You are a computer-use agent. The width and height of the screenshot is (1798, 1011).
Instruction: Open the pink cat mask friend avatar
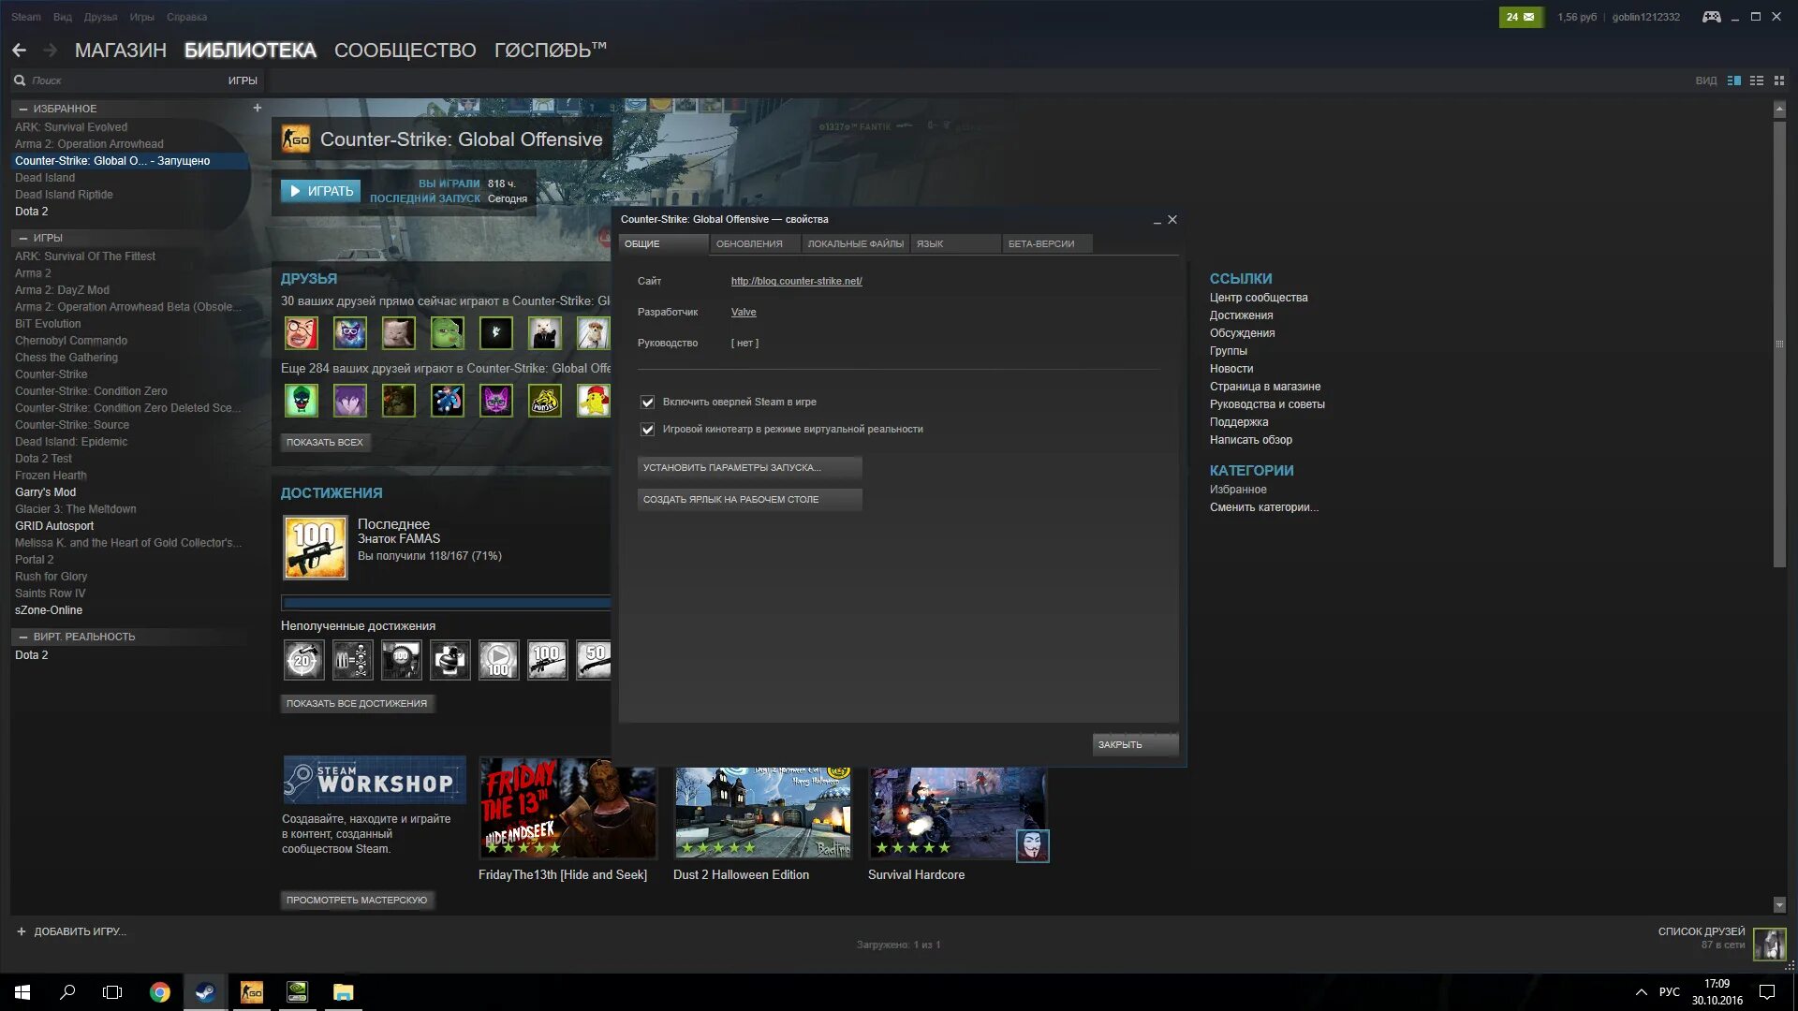pyautogui.click(x=496, y=400)
